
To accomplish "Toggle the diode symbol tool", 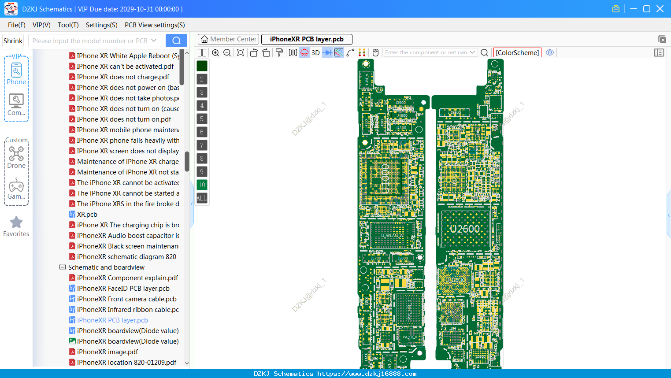I will (327, 52).
